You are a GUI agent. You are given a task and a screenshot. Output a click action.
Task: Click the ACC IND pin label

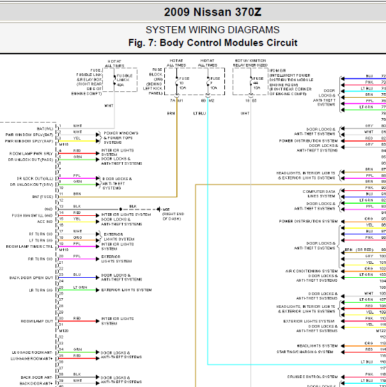(x=45, y=222)
